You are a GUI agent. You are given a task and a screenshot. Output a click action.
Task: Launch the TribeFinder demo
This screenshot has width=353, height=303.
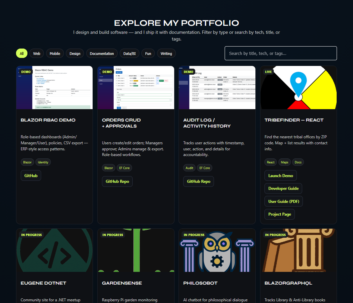pyautogui.click(x=280, y=175)
